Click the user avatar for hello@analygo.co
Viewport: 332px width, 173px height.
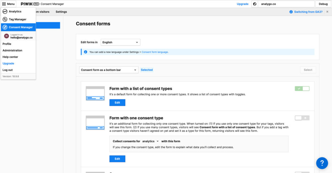(6, 36)
